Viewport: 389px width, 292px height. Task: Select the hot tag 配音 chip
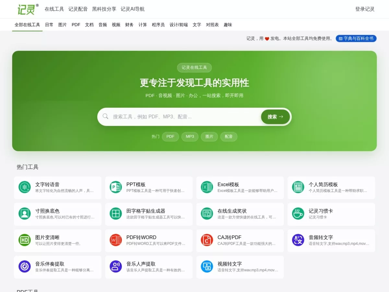(229, 137)
